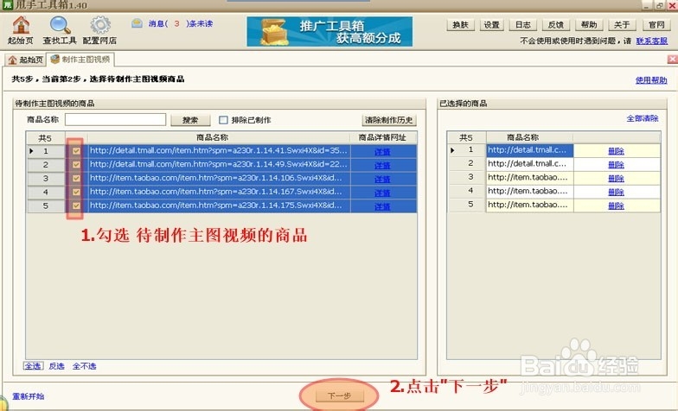Open the 帮助 help button
Viewport: 678px width, 411px height.
click(588, 25)
